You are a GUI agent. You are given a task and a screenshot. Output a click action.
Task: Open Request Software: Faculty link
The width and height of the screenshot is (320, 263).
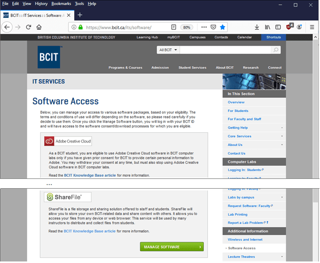(250, 206)
